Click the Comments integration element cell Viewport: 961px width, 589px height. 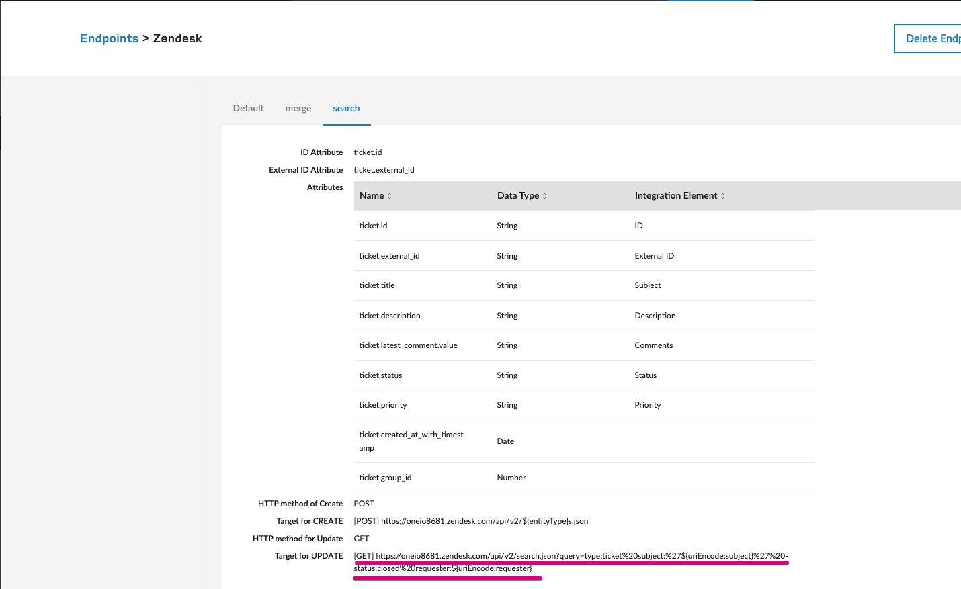654,345
